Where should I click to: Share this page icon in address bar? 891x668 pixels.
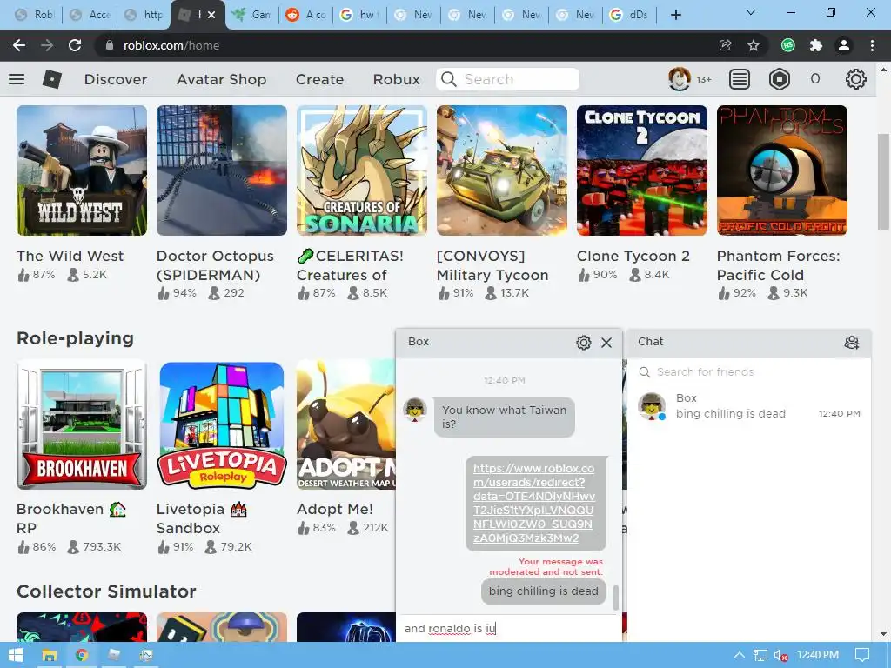[x=725, y=45]
